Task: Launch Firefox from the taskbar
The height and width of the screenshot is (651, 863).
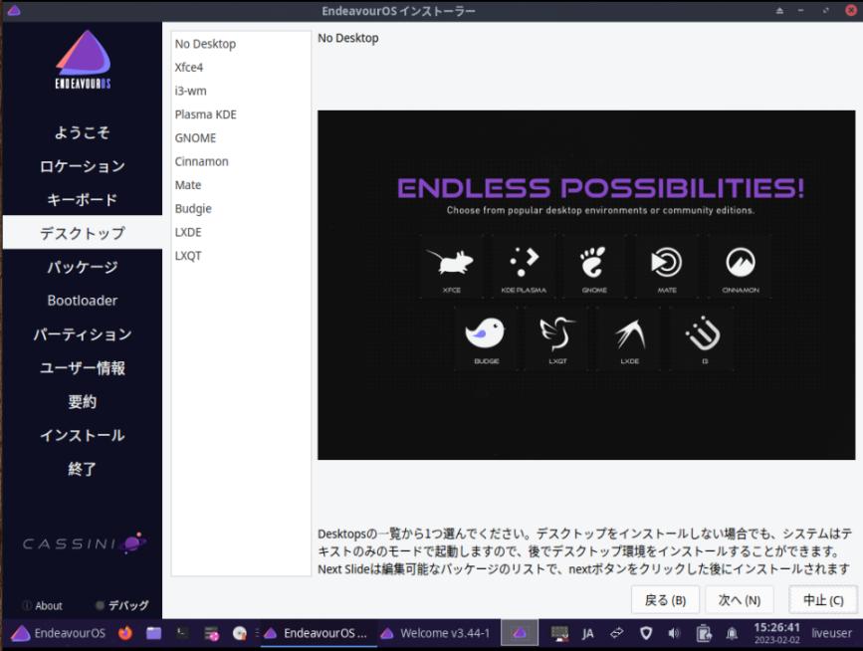Action: 125,633
